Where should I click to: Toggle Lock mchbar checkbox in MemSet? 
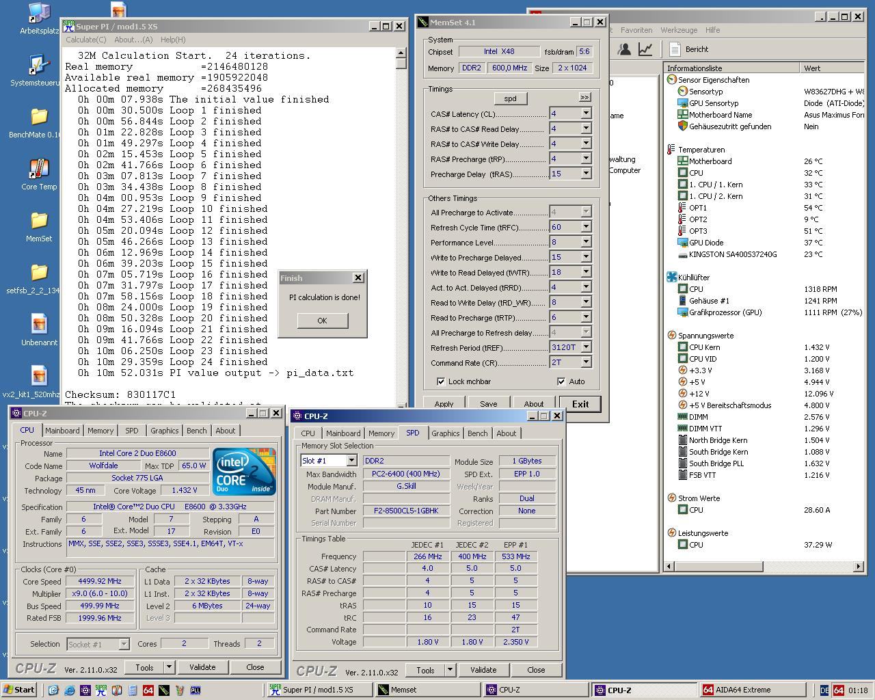point(441,381)
